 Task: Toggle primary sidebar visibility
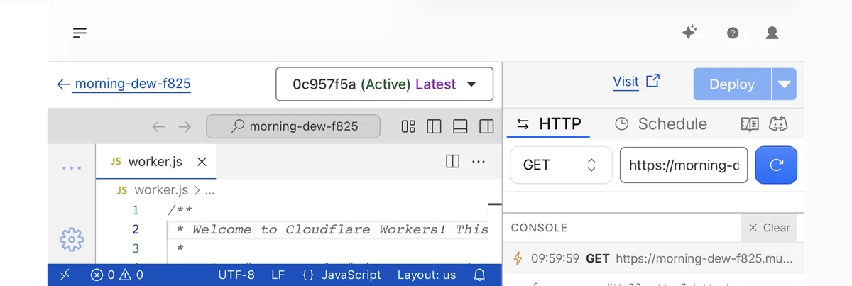(x=434, y=126)
